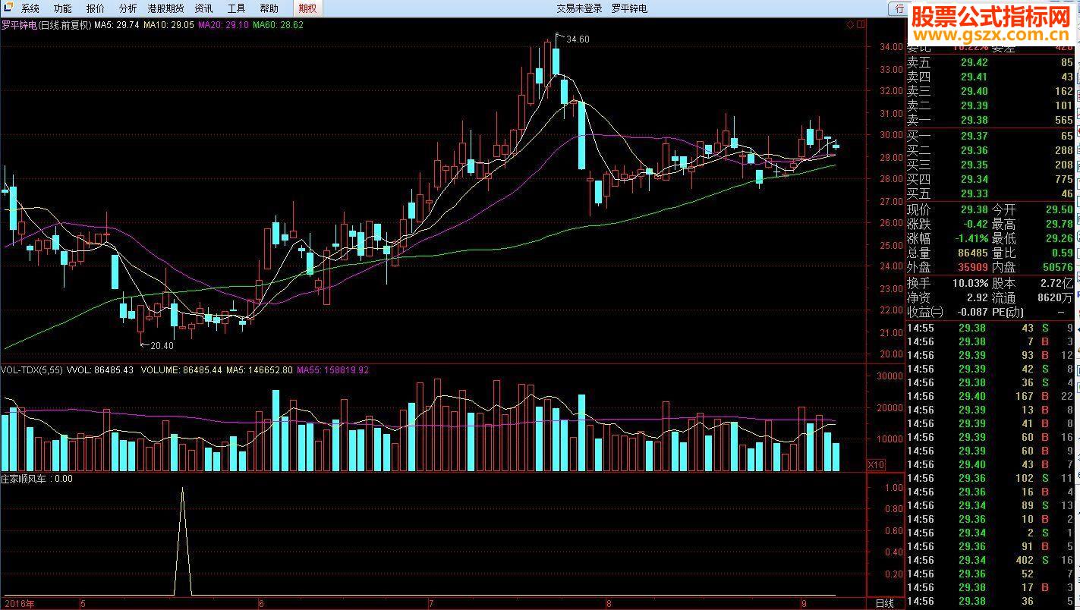This screenshot has width=1080, height=610.
Task: Click the 最高 29.78 value
Action: [1060, 225]
